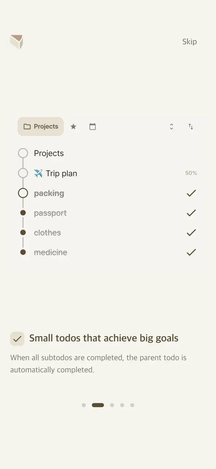Tap the app logo at top left
This screenshot has height=469, width=216.
[x=17, y=42]
